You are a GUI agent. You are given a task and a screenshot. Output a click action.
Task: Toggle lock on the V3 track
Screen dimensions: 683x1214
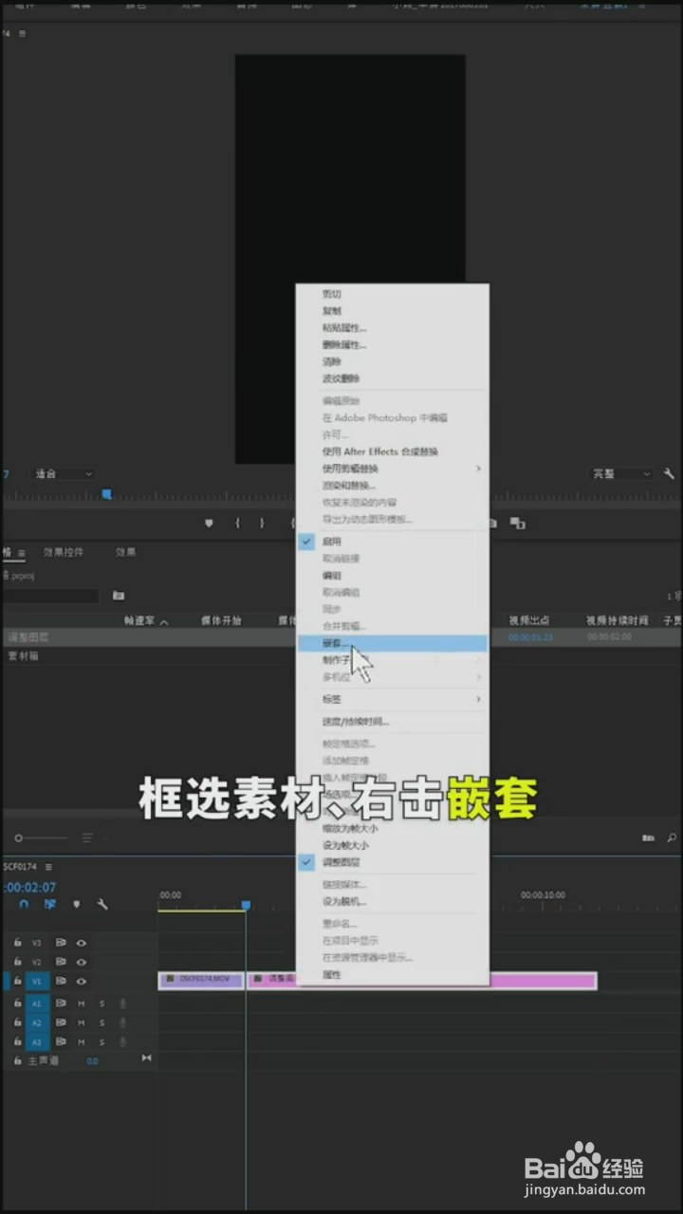tap(17, 943)
